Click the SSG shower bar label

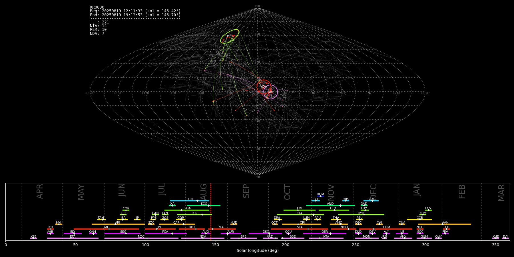tap(123, 232)
